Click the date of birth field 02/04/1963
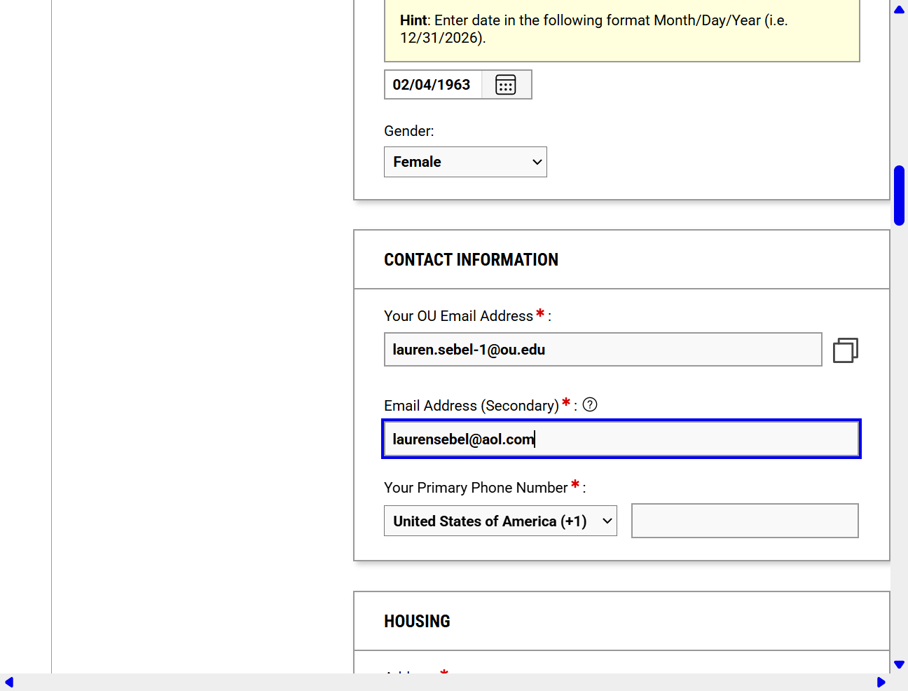The image size is (908, 691). coord(432,85)
